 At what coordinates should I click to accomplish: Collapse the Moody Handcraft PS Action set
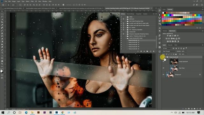click(x=126, y=38)
